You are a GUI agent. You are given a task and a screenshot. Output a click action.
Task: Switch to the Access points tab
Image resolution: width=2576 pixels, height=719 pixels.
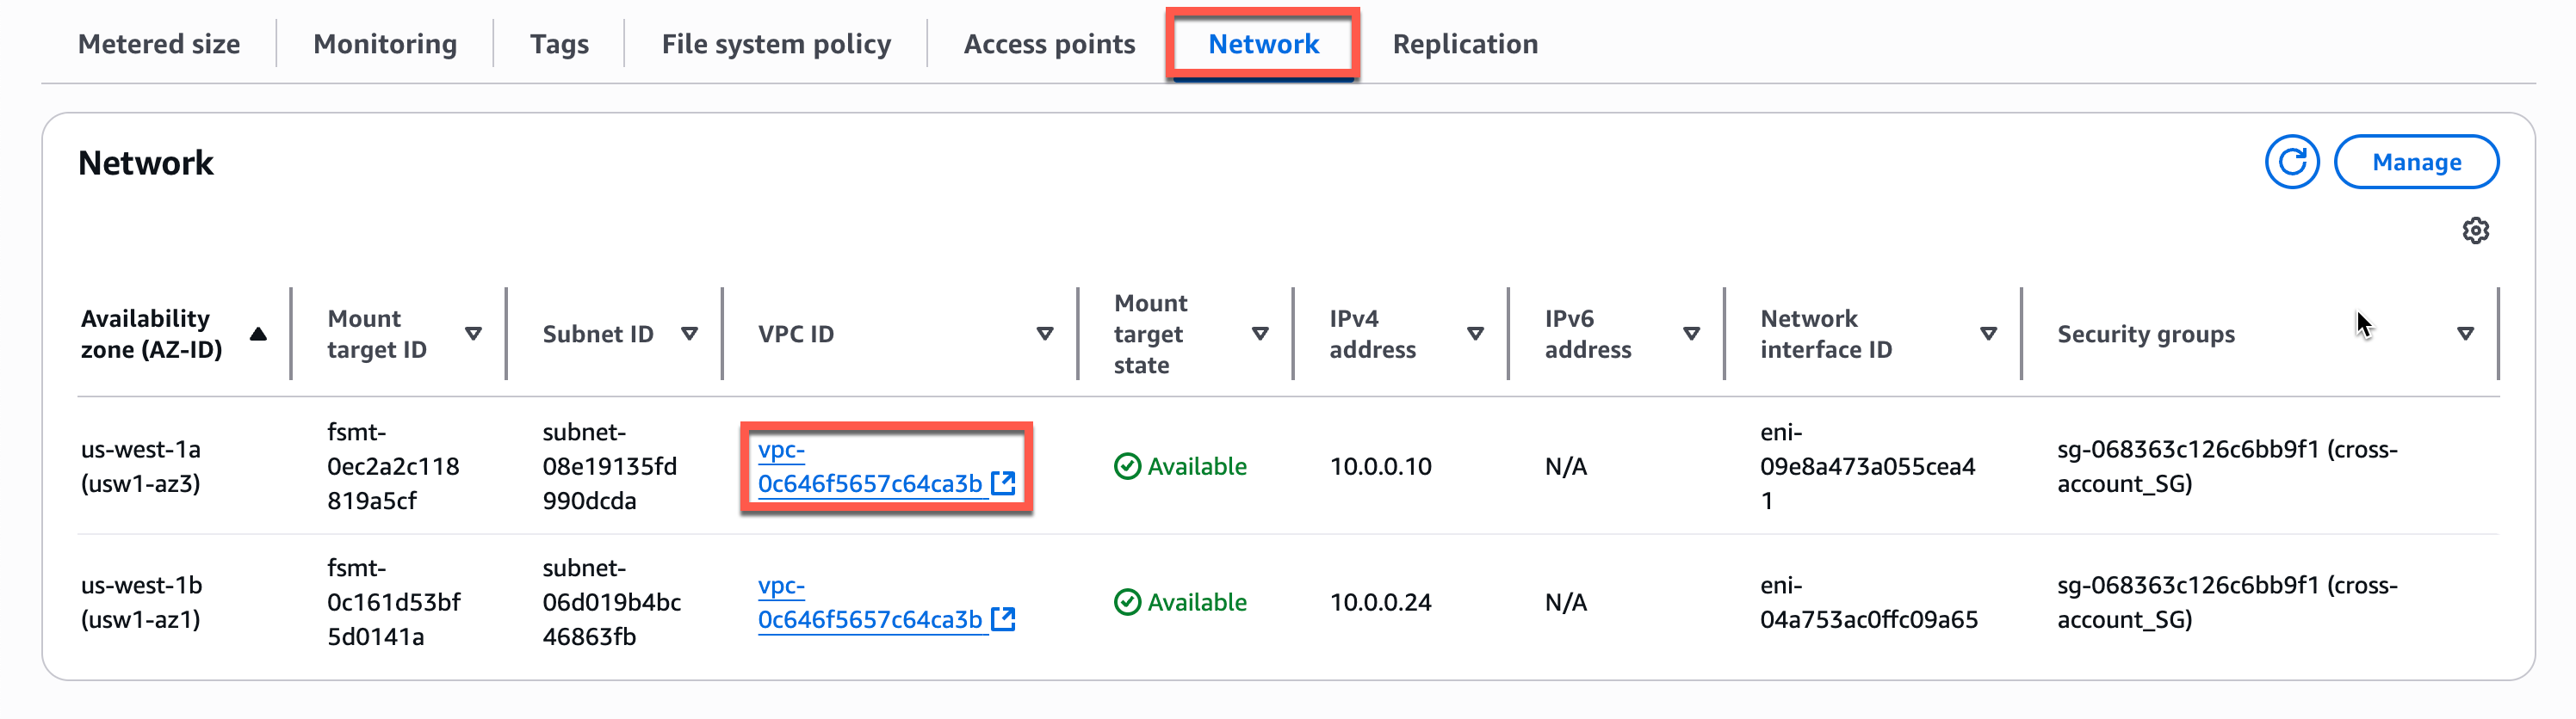[1048, 43]
